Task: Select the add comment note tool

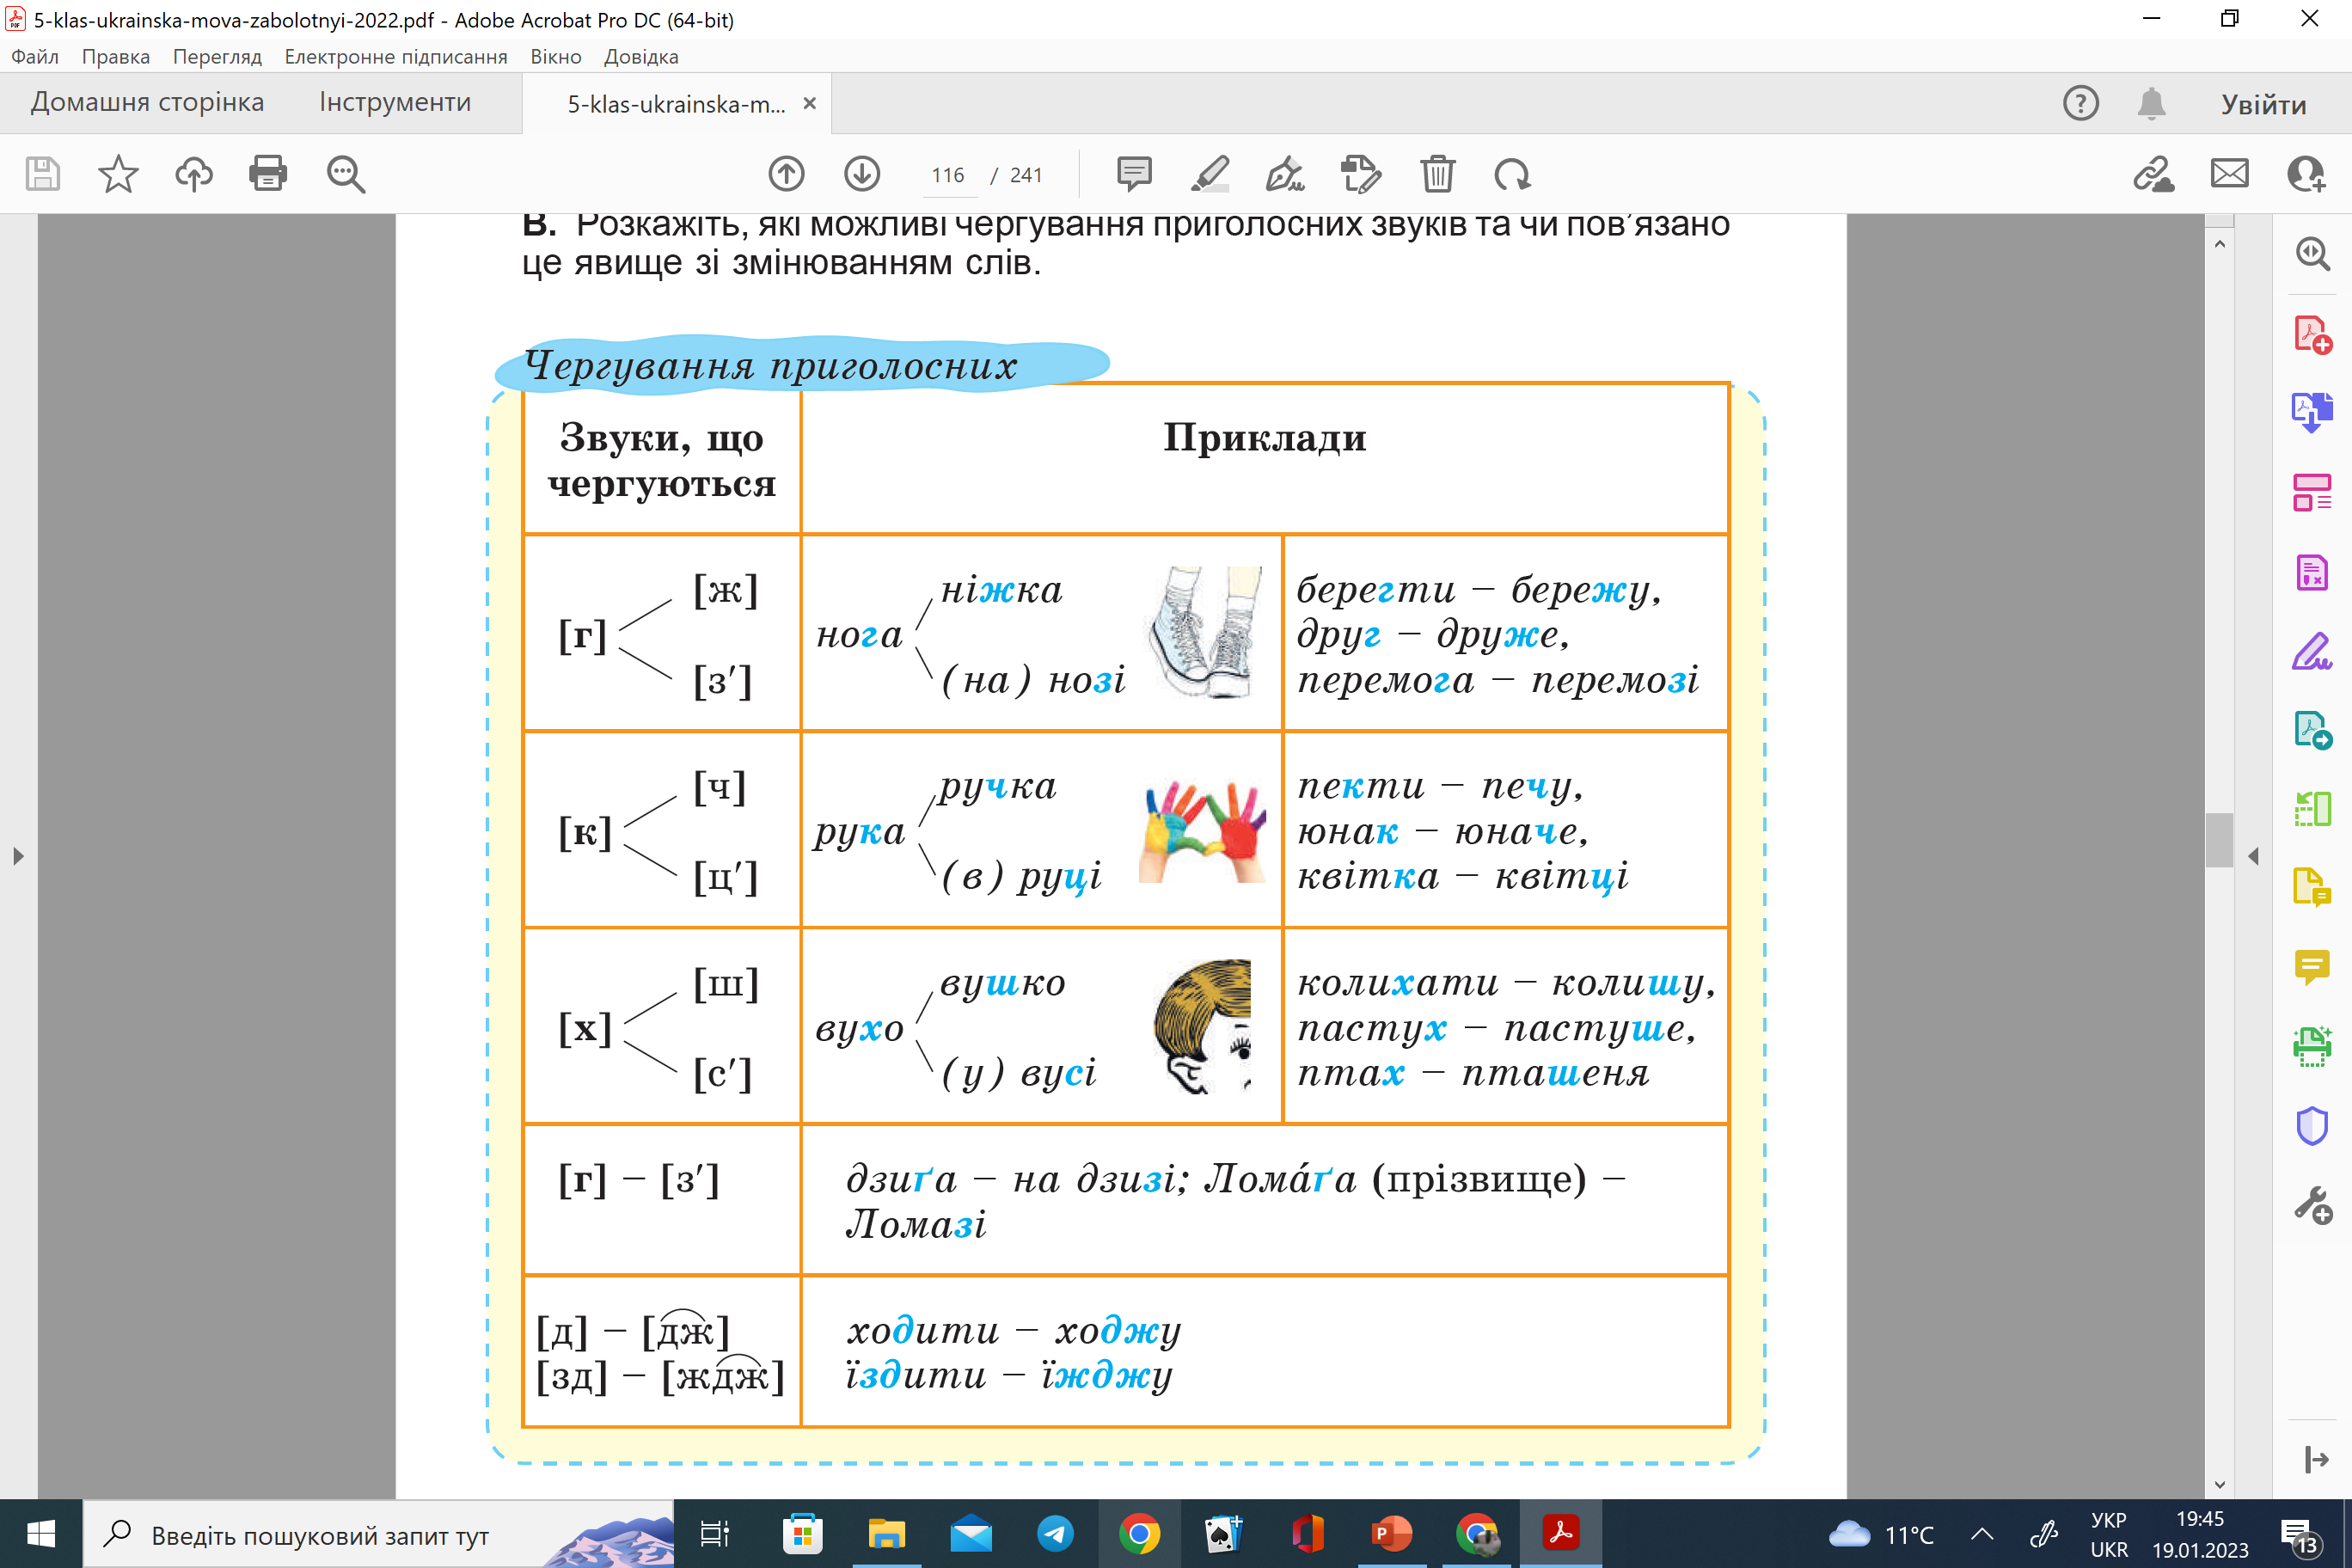Action: [1134, 174]
